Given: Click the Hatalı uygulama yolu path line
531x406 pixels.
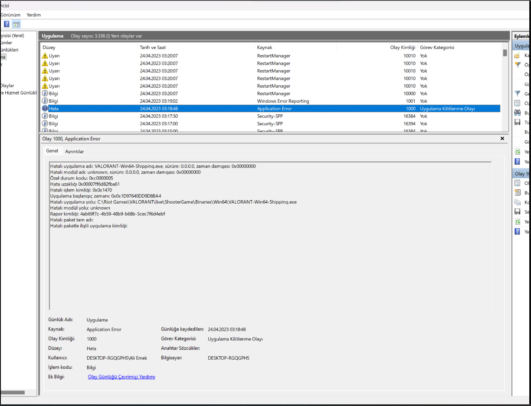Looking at the screenshot, I should pyautogui.click(x=174, y=202).
